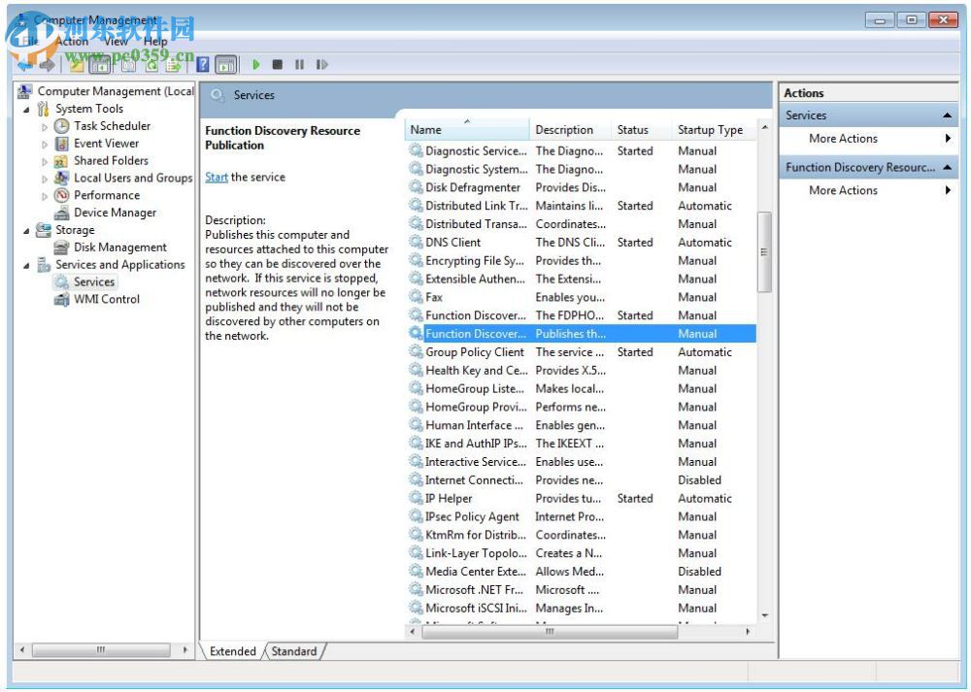Screen dimensions: 971x692
Task: Switch to the Standard tab
Action: (x=294, y=651)
